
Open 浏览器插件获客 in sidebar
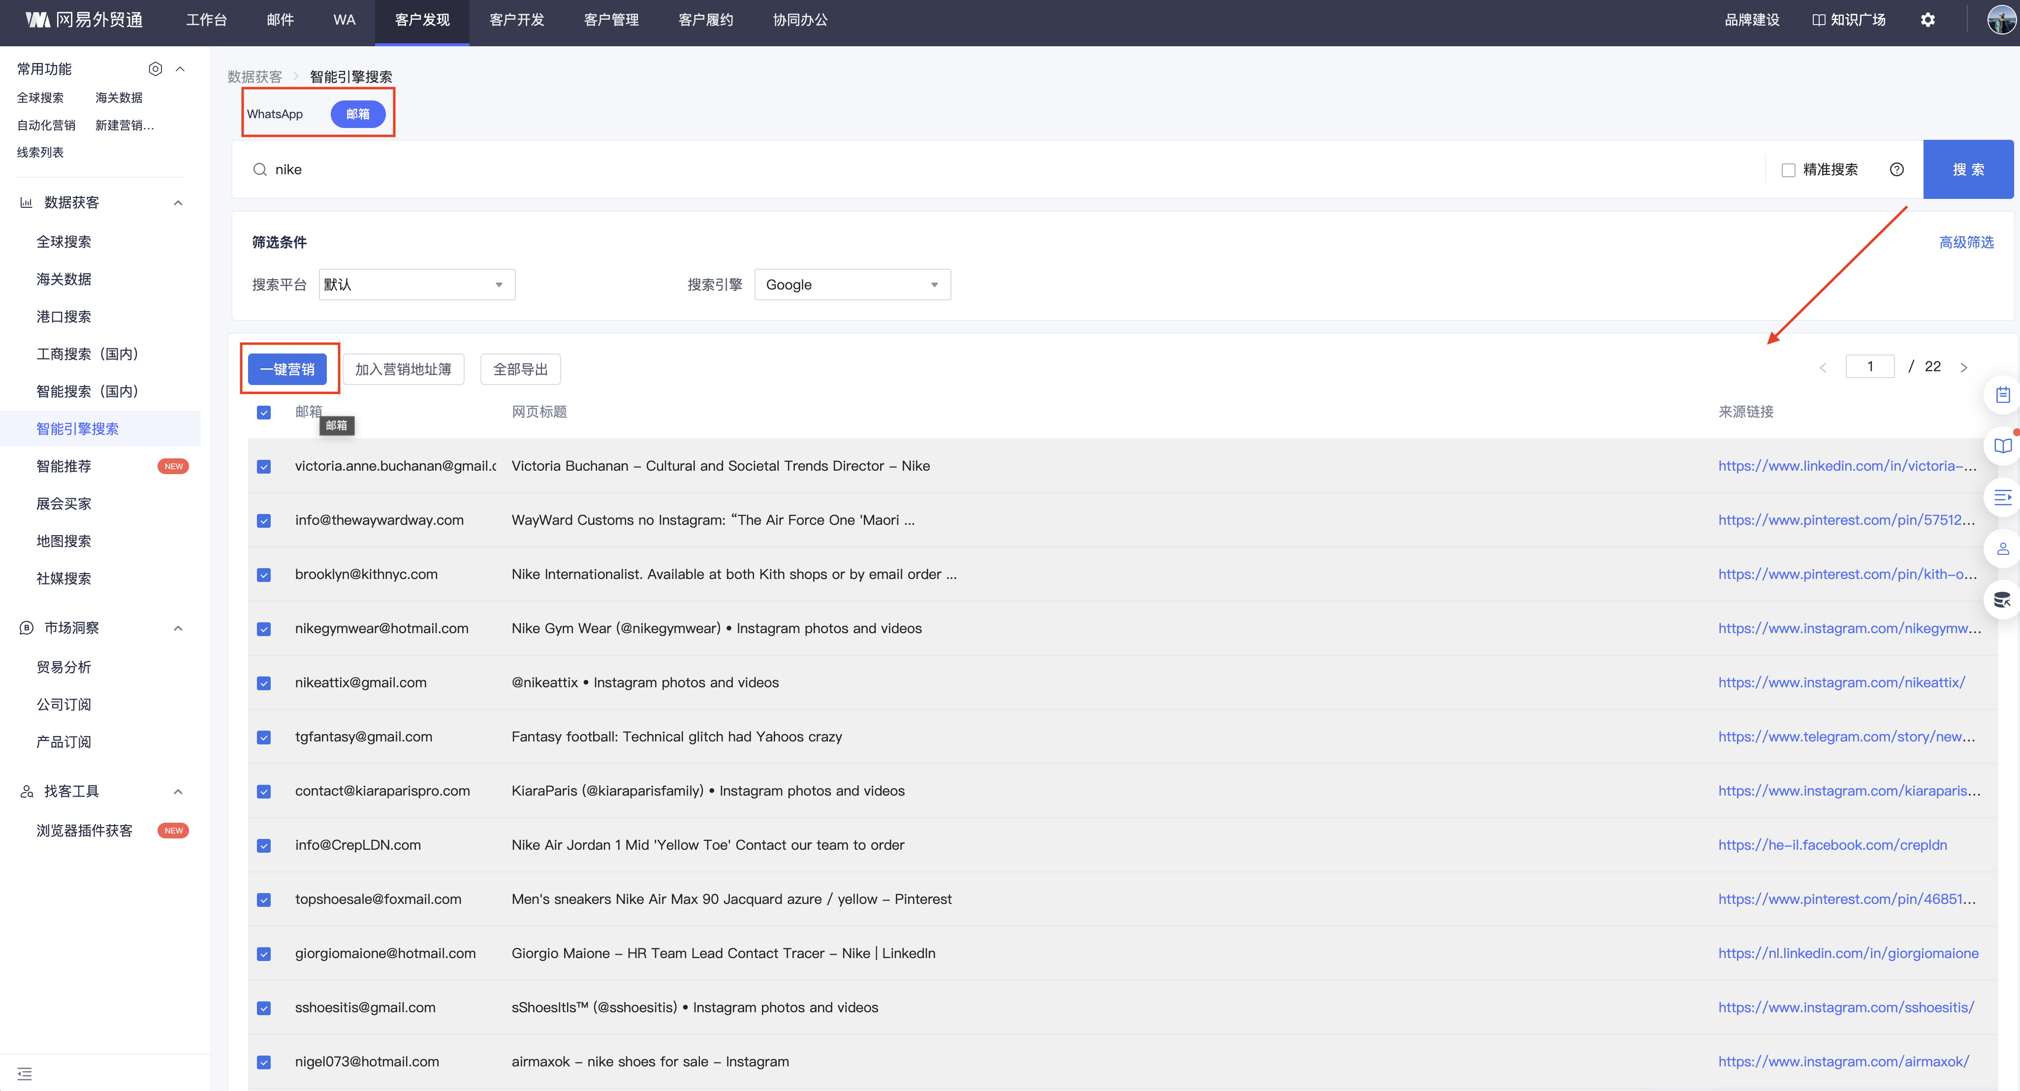tap(84, 831)
